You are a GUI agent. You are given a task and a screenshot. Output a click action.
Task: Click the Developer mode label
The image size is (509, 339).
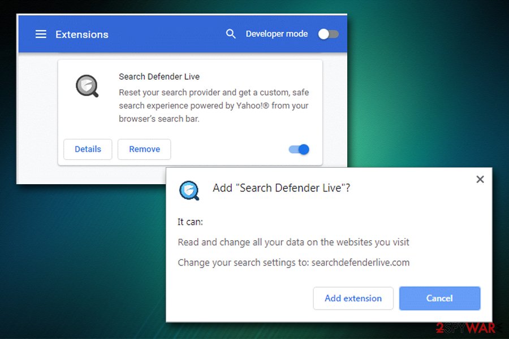pyautogui.click(x=277, y=34)
